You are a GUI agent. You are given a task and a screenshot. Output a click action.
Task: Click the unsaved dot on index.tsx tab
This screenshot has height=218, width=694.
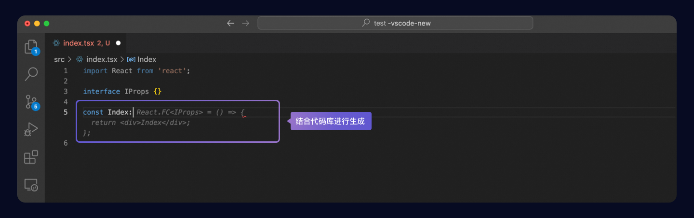118,43
